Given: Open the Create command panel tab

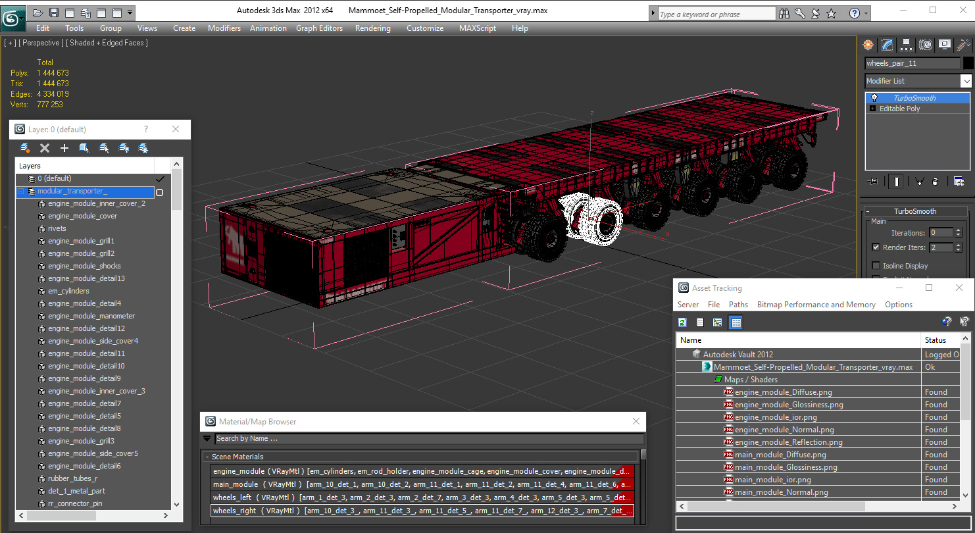Looking at the screenshot, I should [868, 45].
